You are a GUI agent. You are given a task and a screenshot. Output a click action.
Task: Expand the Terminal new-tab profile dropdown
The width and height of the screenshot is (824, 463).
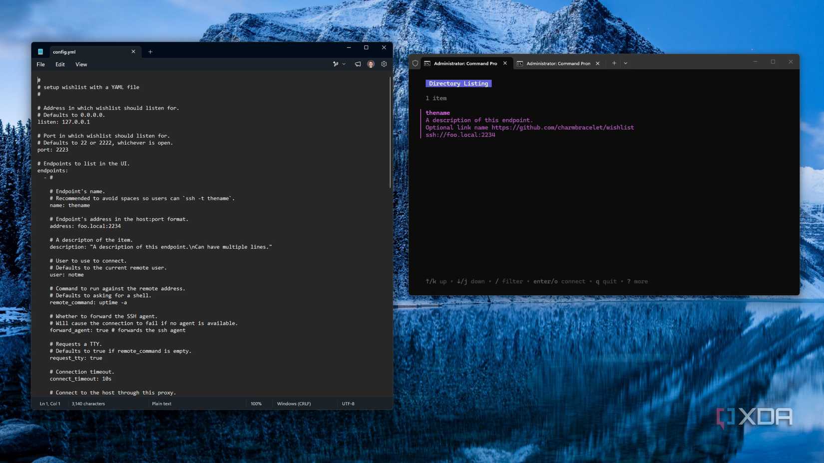click(625, 63)
